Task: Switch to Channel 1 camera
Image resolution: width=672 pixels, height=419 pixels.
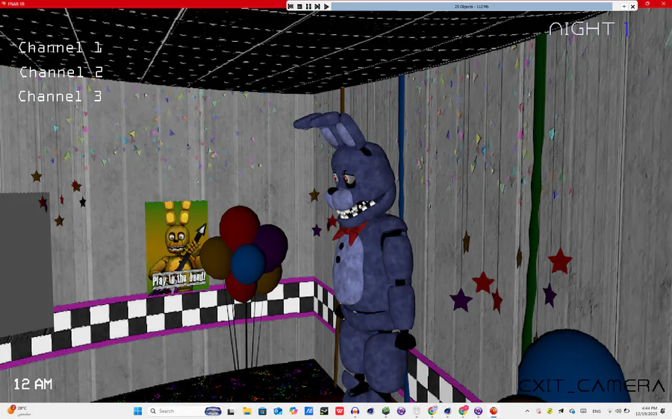Action: point(60,48)
